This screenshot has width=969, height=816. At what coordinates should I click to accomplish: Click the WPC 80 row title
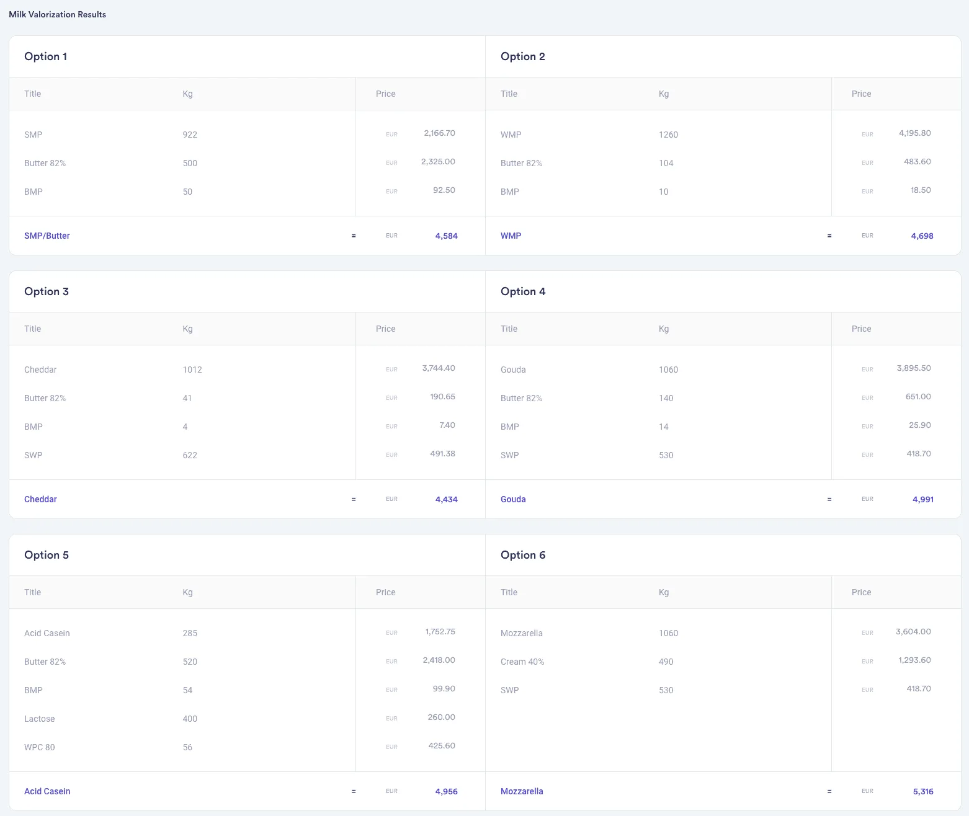click(x=40, y=747)
